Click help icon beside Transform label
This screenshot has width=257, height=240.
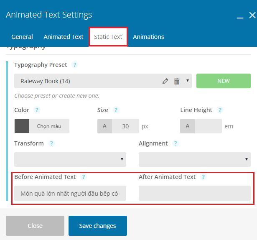coord(51,143)
